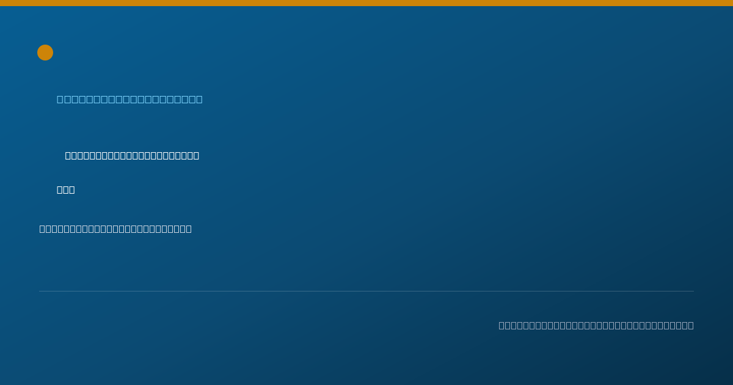Click the short three-character white label
This screenshot has width=733, height=385.
pyautogui.click(x=65, y=189)
